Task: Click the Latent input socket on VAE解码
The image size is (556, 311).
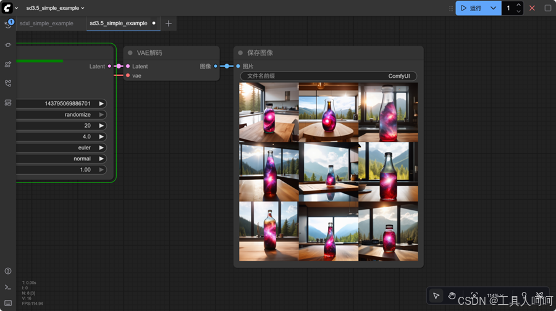Action: point(128,66)
